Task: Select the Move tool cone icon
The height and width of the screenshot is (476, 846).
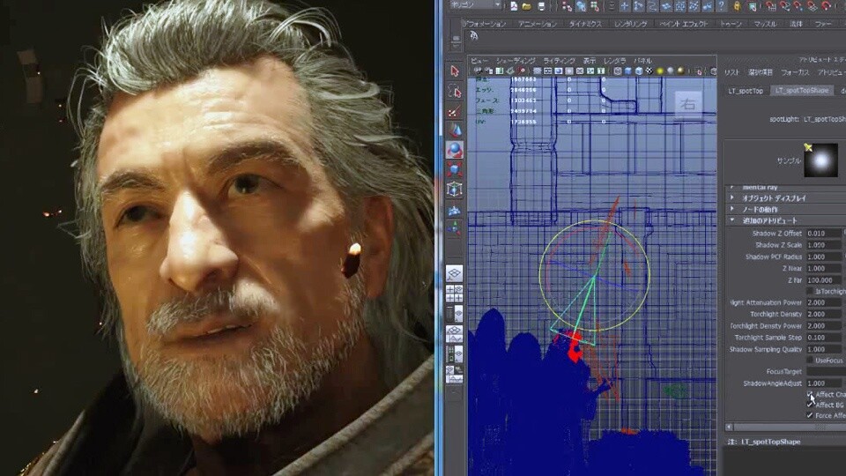Action: click(x=455, y=130)
